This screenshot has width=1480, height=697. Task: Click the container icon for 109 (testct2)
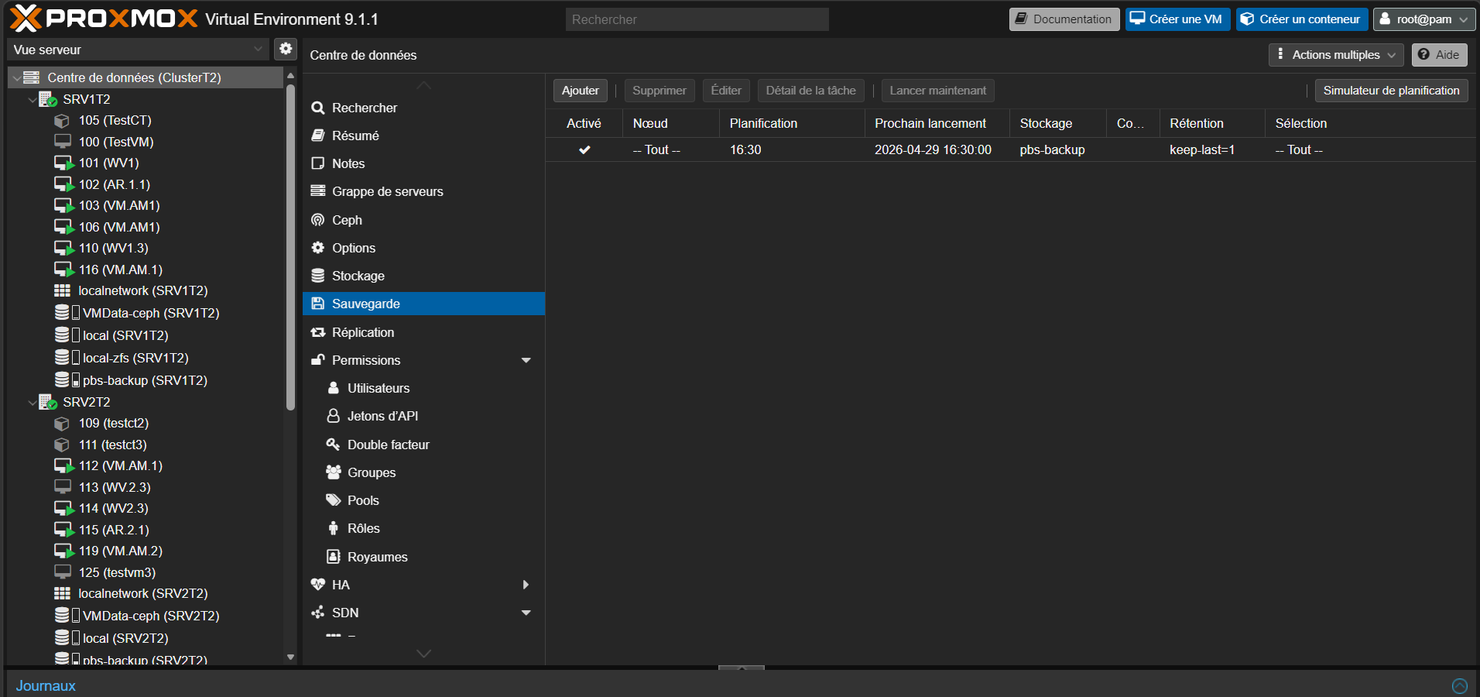pos(62,424)
